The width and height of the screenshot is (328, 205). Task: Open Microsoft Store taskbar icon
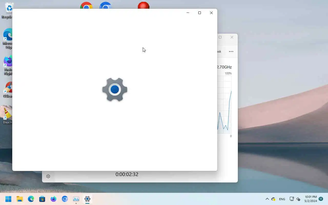pyautogui.click(x=42, y=199)
